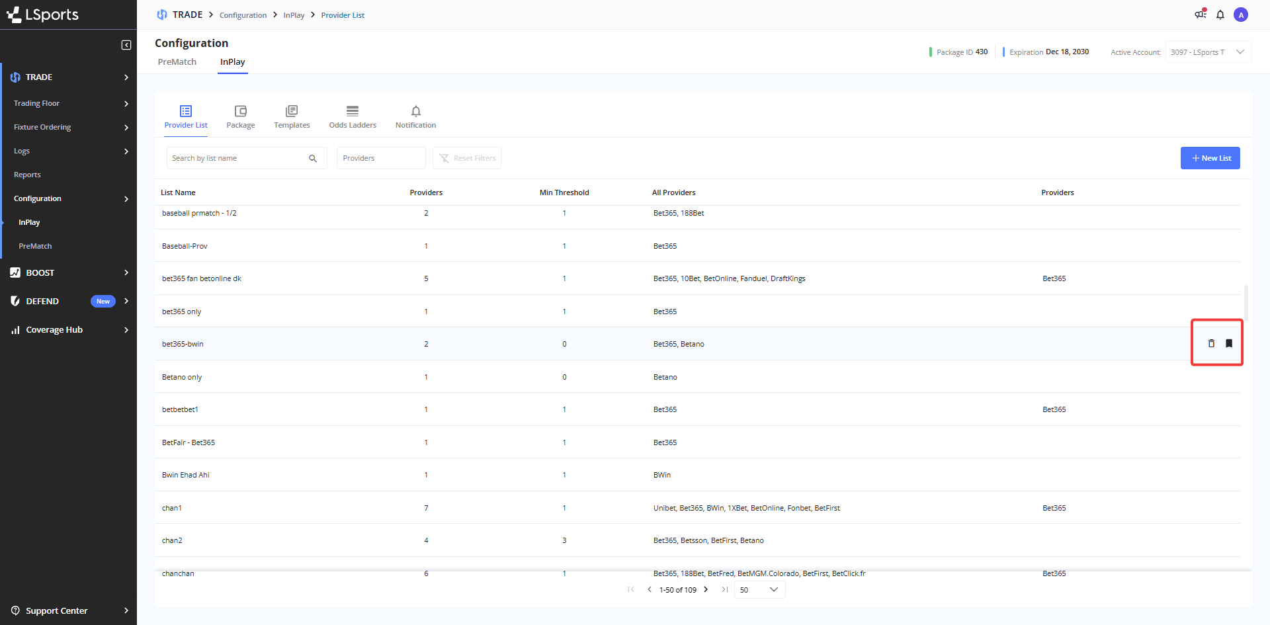Create a New List
The image size is (1270, 625).
[x=1210, y=159]
